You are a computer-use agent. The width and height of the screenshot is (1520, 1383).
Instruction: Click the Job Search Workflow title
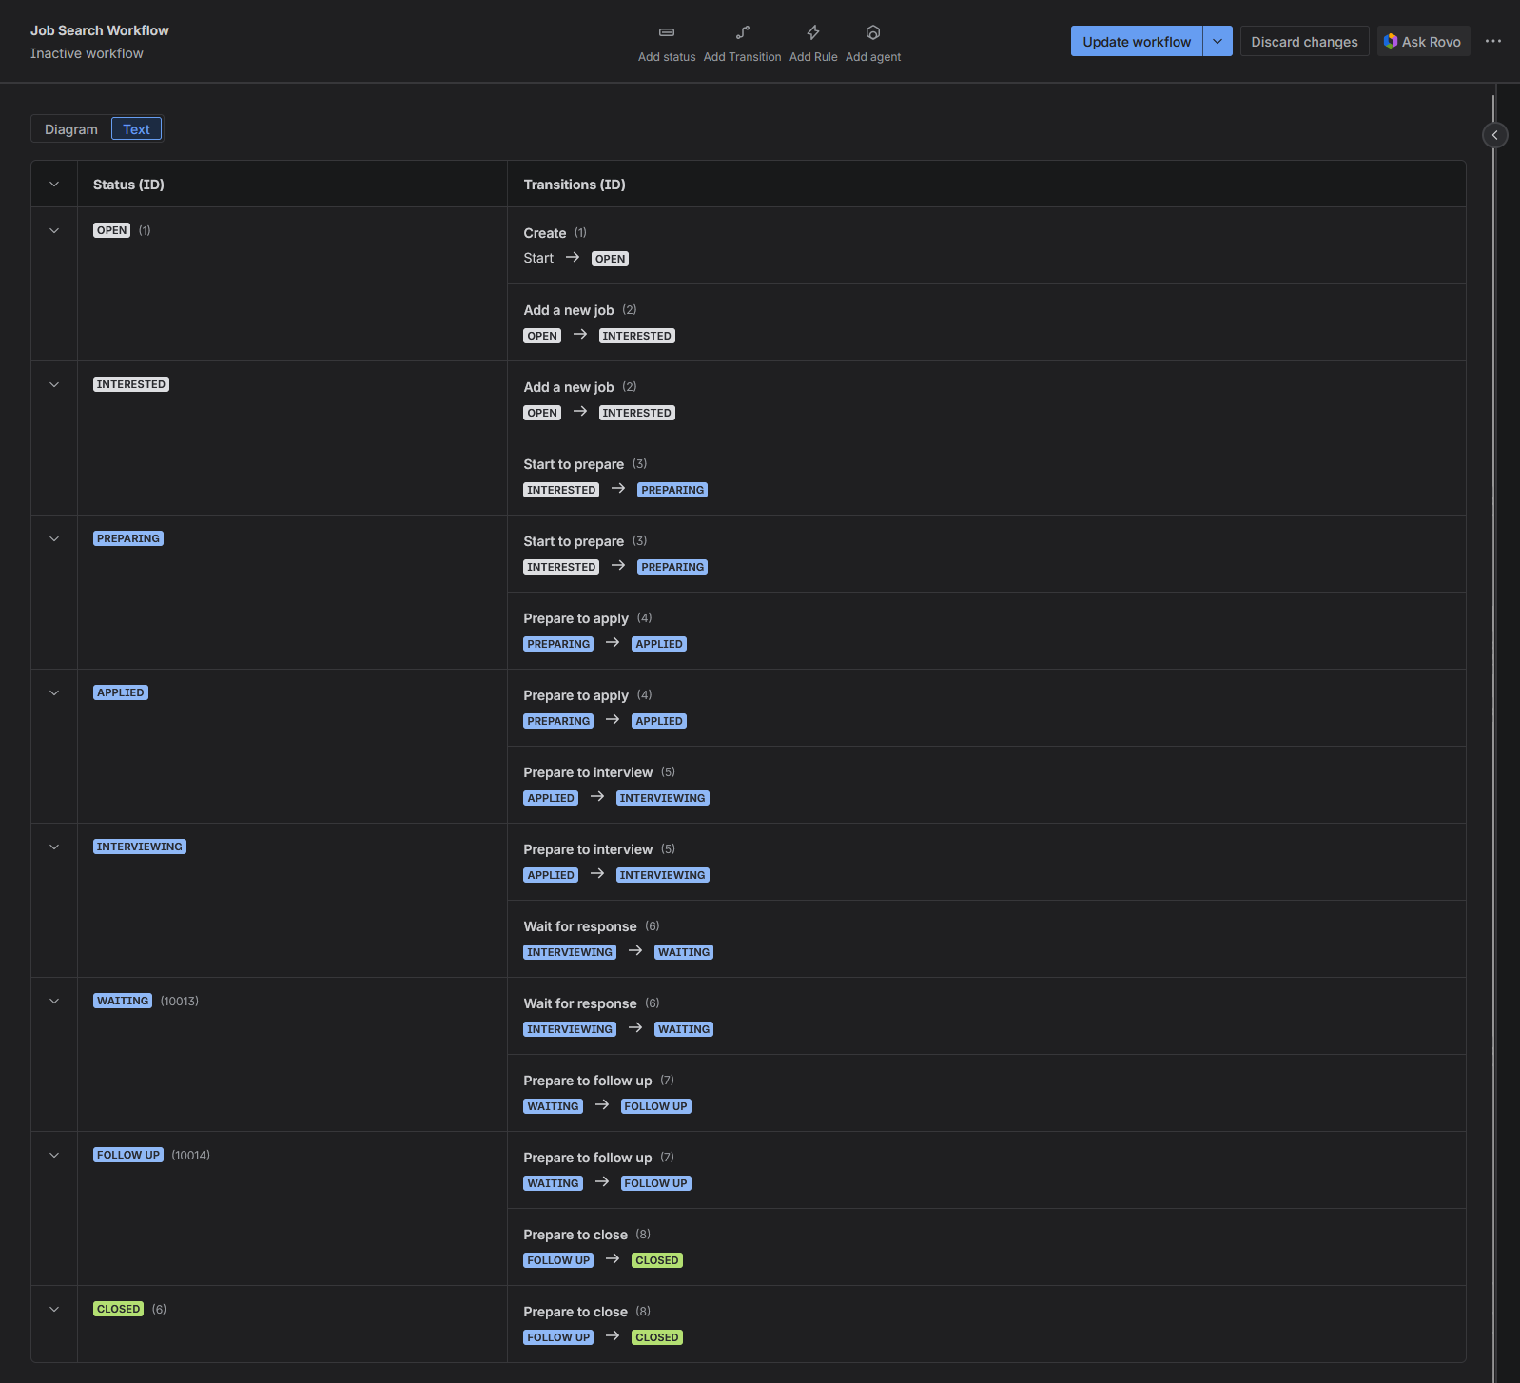click(x=100, y=30)
